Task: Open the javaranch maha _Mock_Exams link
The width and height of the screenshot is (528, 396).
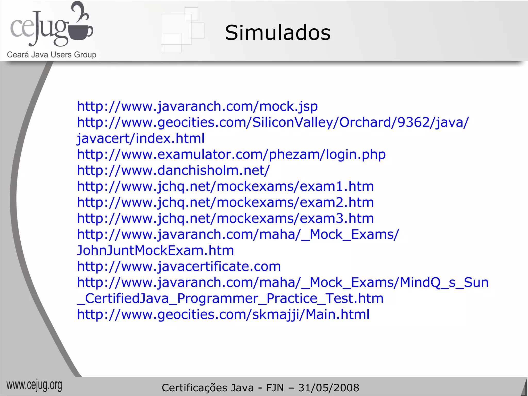Action: pos(238,234)
